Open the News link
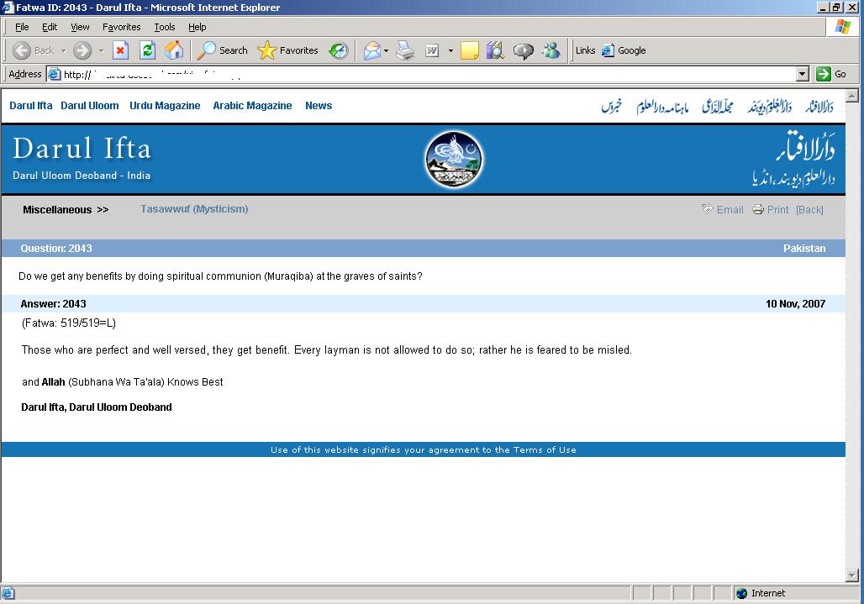 319,106
